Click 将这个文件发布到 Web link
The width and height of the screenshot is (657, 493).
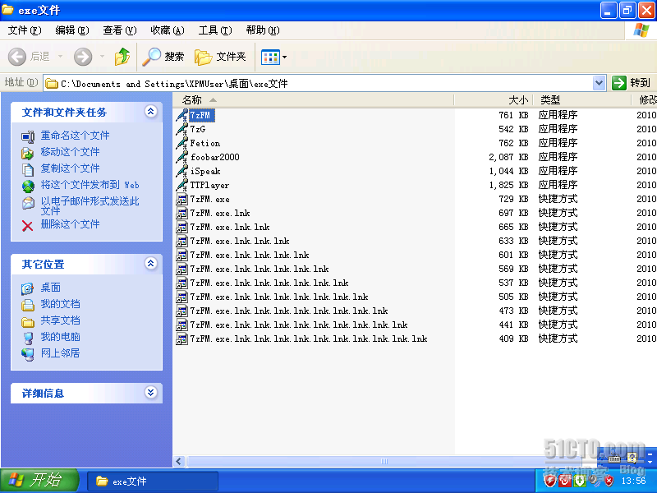90,184
